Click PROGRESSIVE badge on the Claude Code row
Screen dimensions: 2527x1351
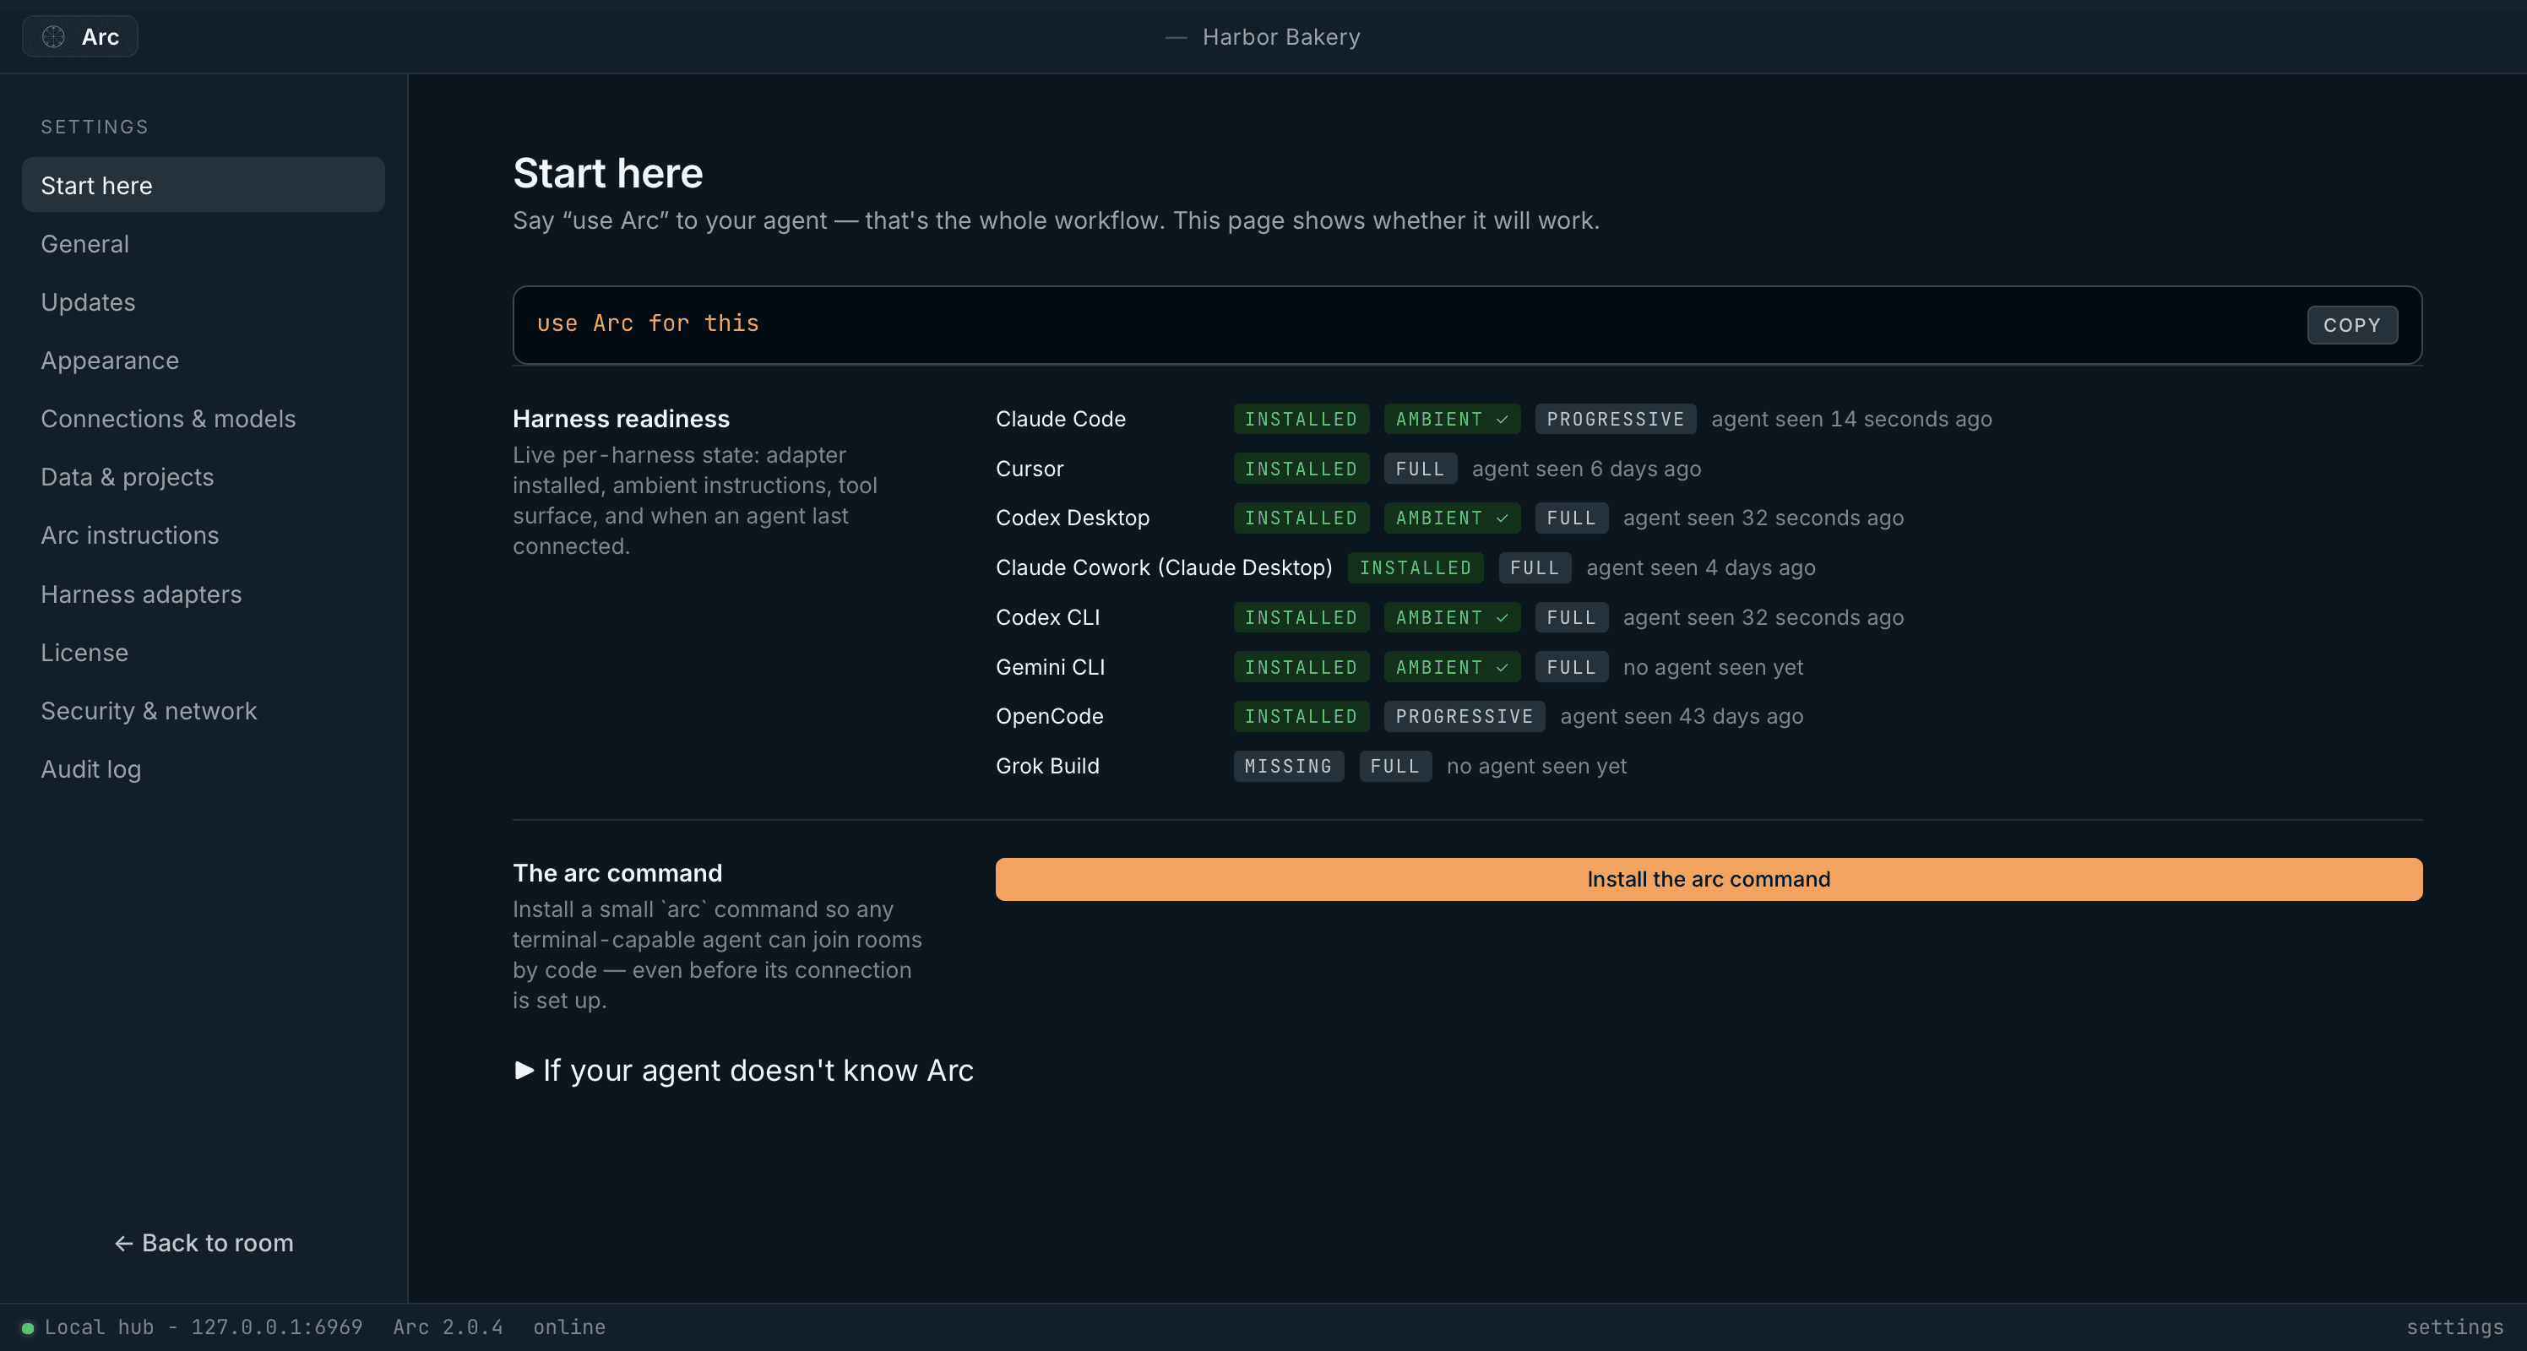(1615, 420)
